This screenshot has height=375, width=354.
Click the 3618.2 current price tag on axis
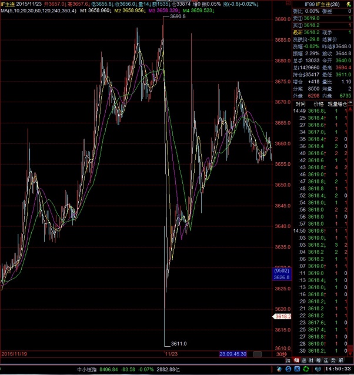282,316
